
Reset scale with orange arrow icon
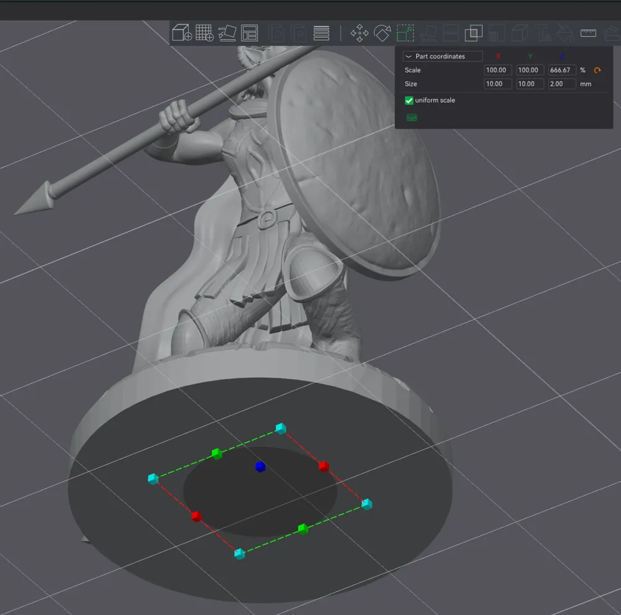click(x=597, y=70)
